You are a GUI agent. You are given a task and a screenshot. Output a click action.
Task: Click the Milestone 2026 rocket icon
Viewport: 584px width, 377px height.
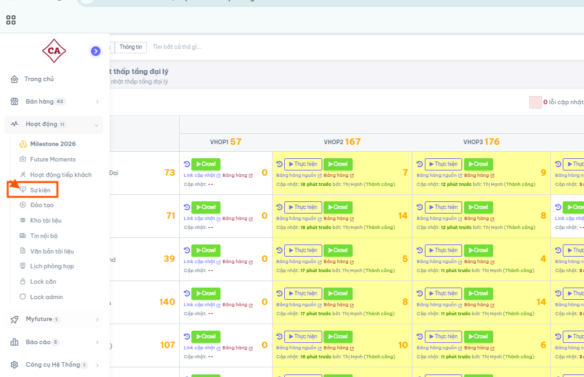click(x=23, y=144)
